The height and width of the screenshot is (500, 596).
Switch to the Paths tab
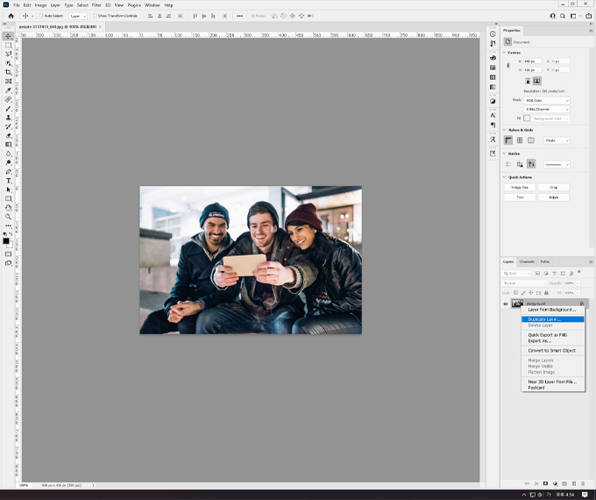click(544, 261)
